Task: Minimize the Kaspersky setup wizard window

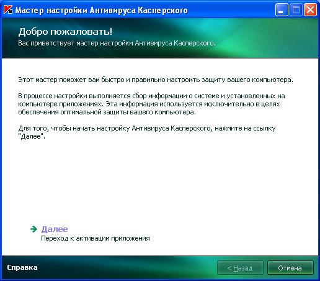Action: tap(282, 10)
